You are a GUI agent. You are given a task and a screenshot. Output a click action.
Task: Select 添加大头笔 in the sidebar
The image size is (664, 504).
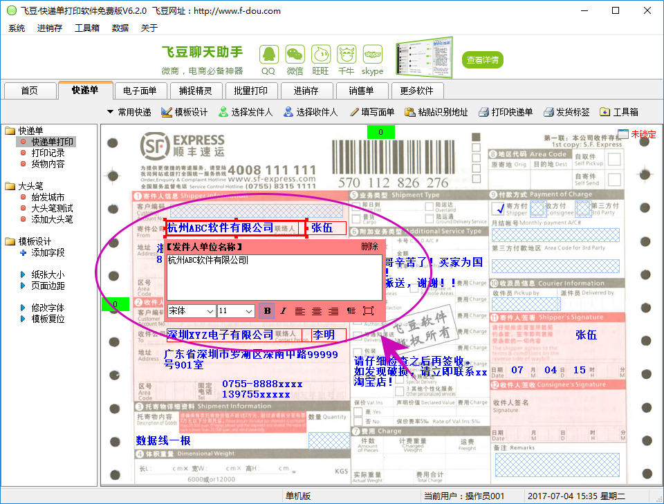[x=52, y=219]
